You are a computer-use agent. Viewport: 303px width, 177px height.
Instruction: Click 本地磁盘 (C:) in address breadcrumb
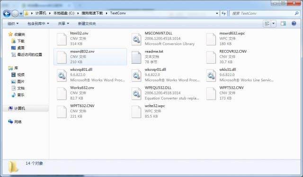click(x=64, y=13)
